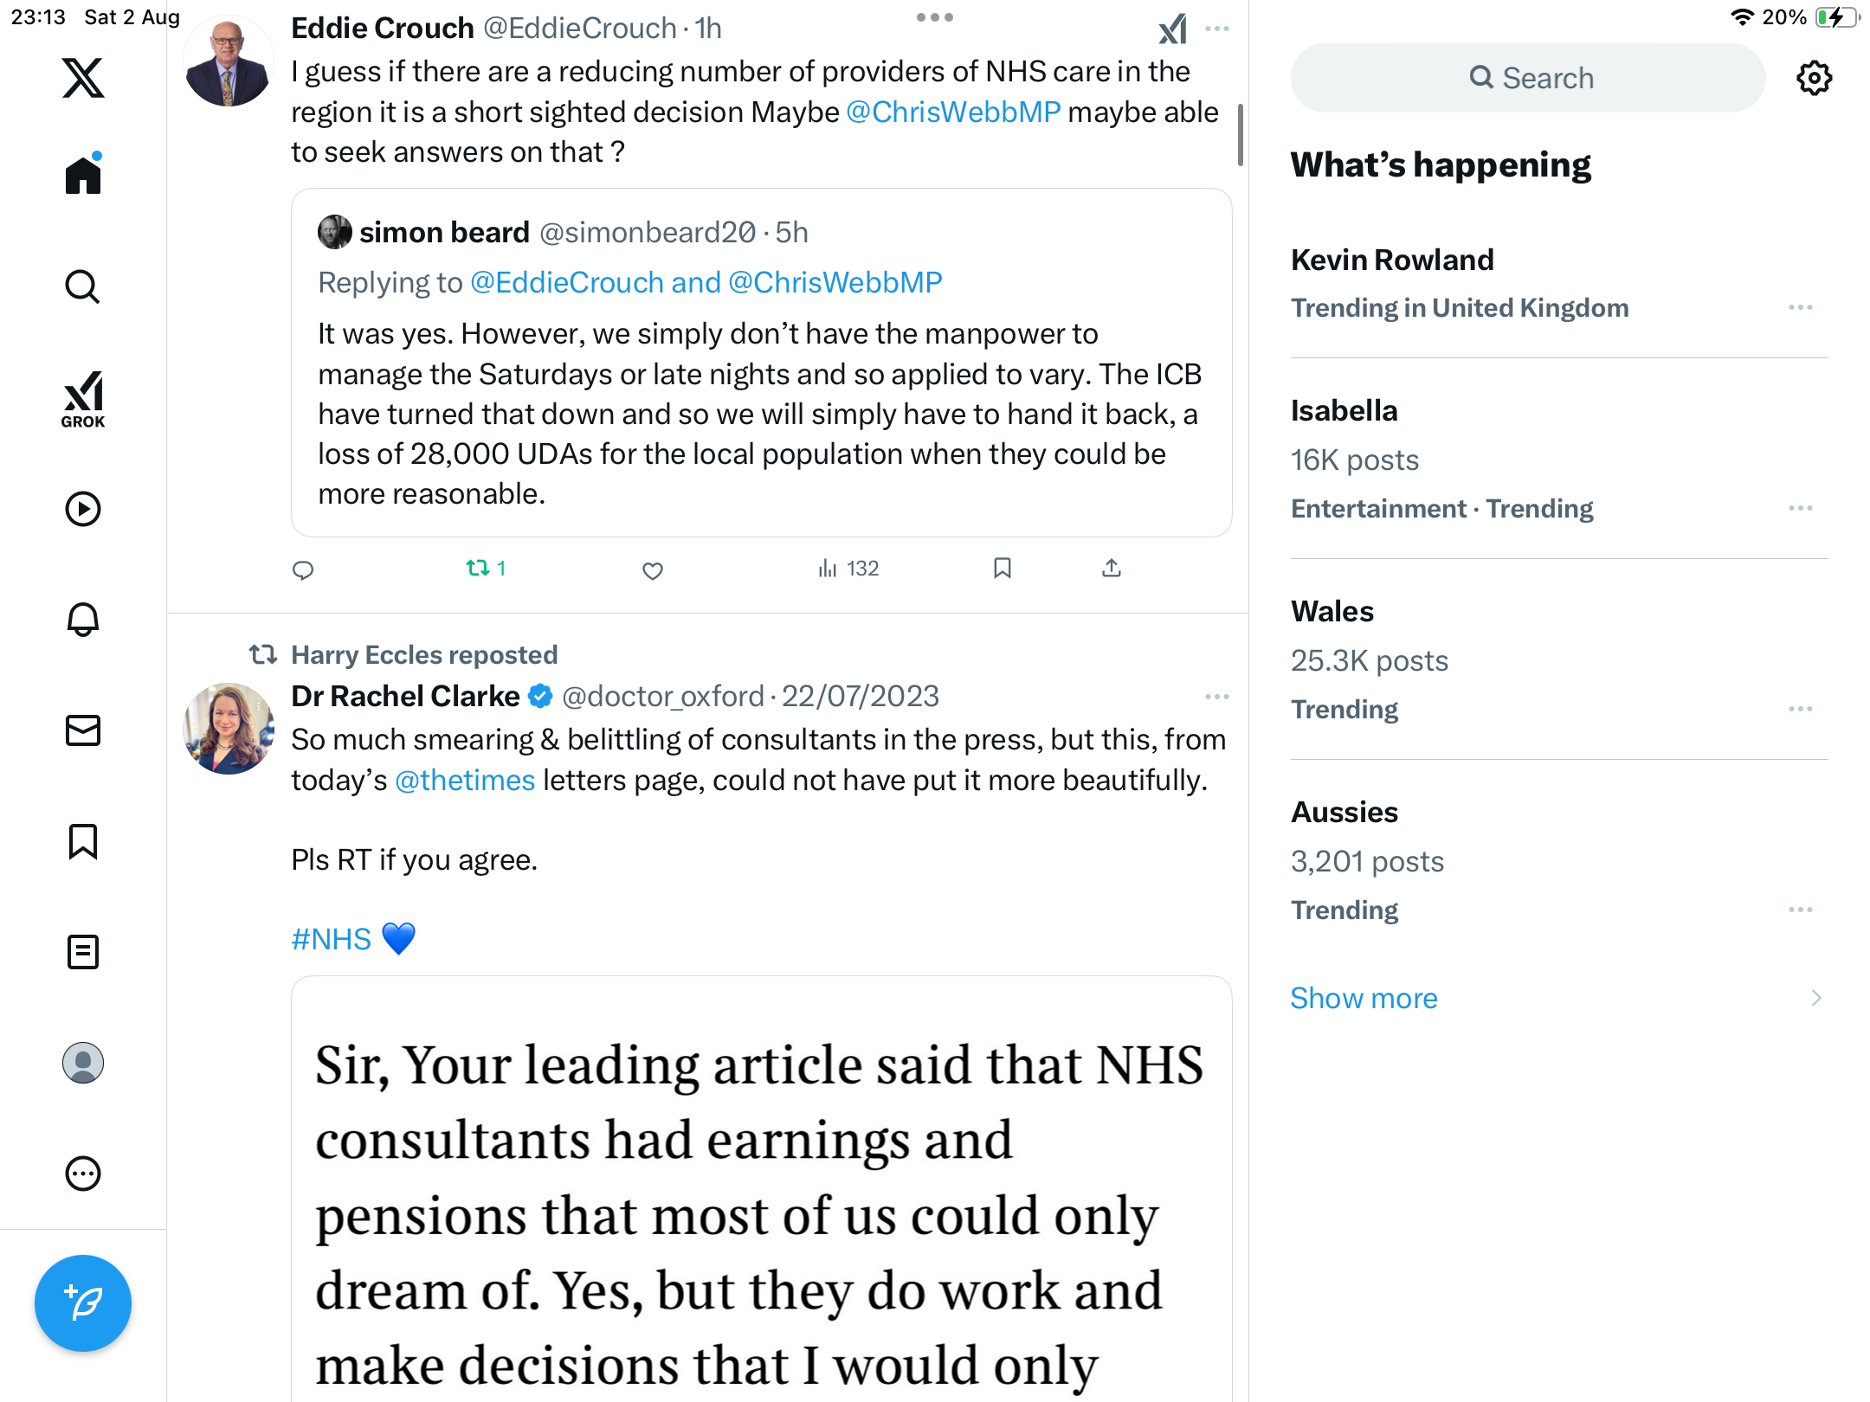The image size is (1870, 1402).
Task: Expand the sidebar More circle menu
Action: click(x=83, y=1174)
